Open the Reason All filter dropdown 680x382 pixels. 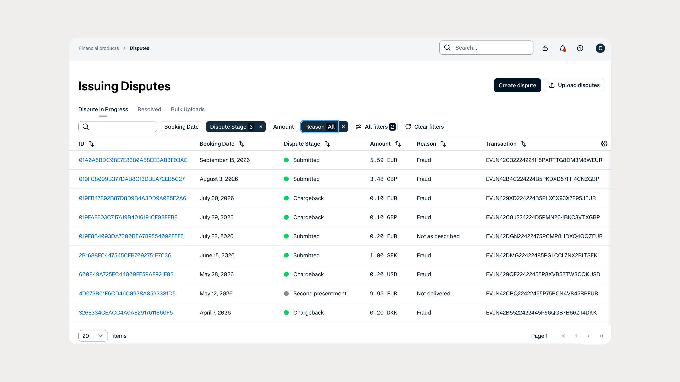point(320,127)
